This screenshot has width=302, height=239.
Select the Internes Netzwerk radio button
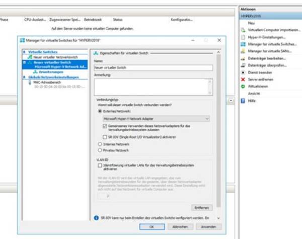tap(99, 144)
